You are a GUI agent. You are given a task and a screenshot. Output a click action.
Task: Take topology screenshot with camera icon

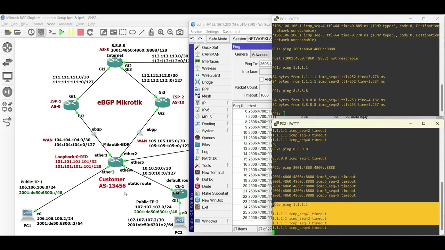click(180, 32)
